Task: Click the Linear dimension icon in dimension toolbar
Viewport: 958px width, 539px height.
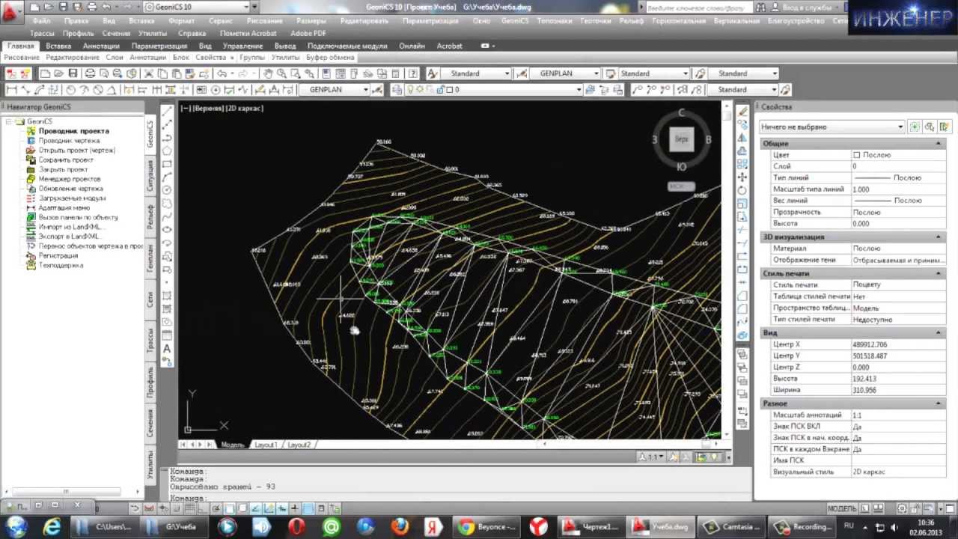Action: tap(12, 90)
